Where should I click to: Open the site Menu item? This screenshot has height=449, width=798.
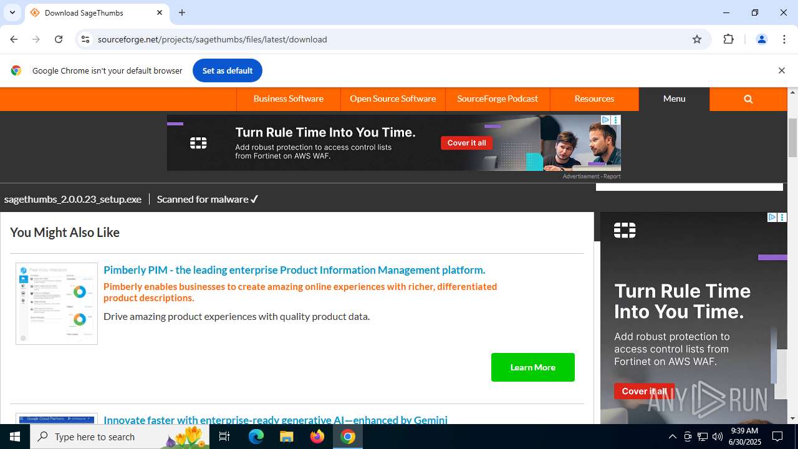tap(674, 99)
